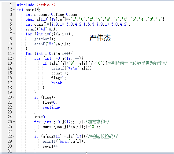Click line number 5 in the gutter
The width and height of the screenshot is (174, 154).
pos(11,24)
